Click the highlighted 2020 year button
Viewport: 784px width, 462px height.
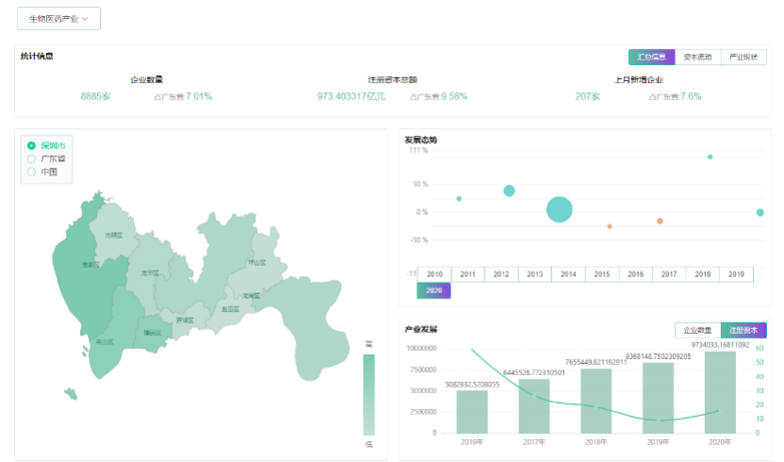tap(434, 291)
